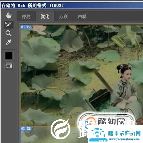This screenshot has width=143, height=143.
Task: Select the Zoom magnifier tool
Action: 8,33
